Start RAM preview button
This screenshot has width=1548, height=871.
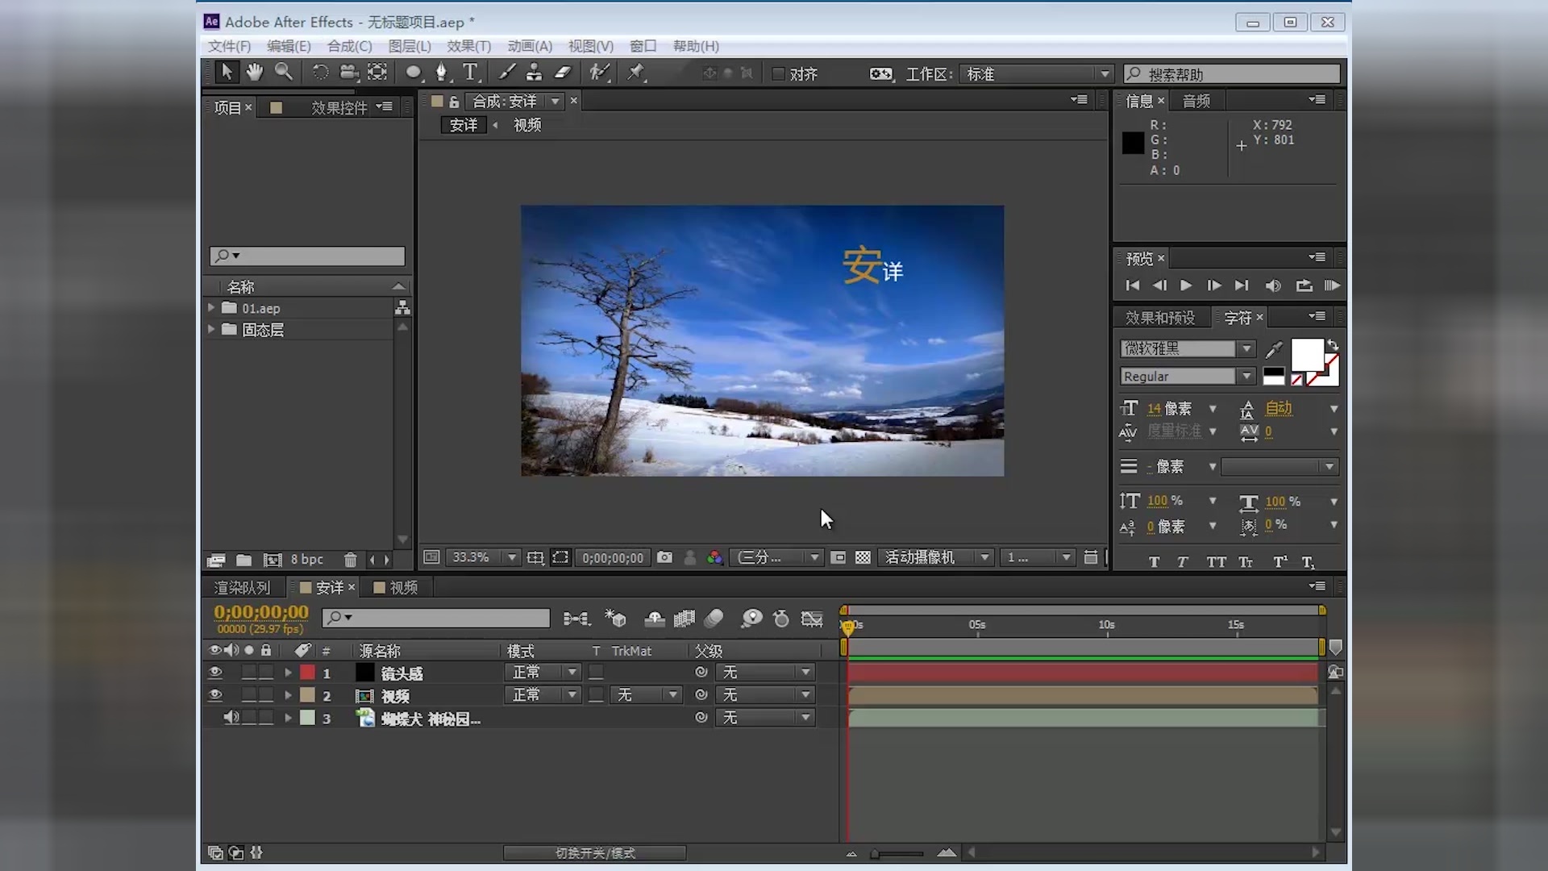pos(1332,285)
